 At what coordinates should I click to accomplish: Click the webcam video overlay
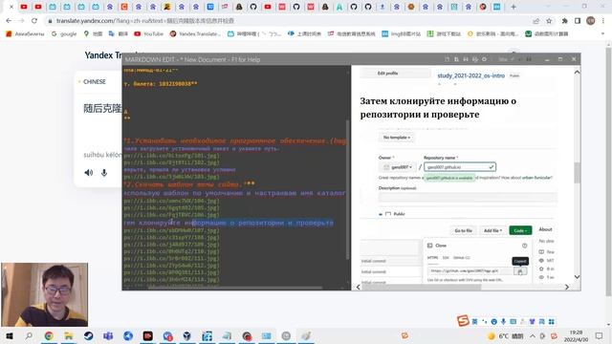pos(45,294)
